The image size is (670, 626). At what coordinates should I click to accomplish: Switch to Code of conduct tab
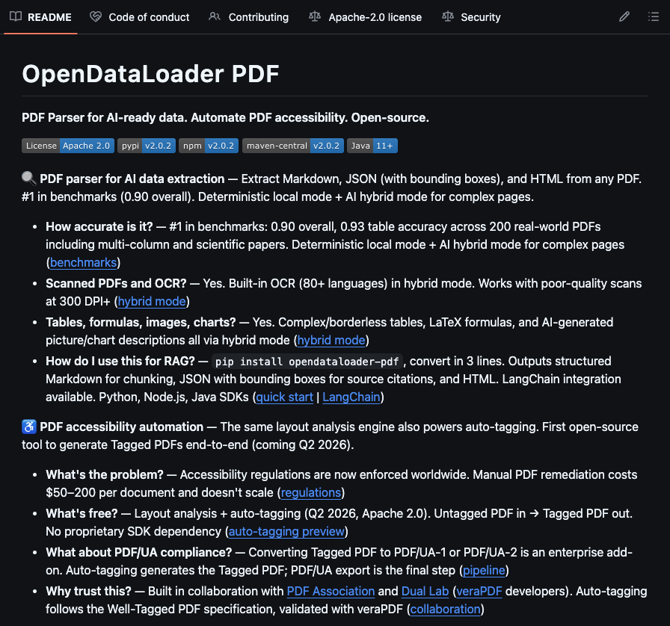(x=140, y=17)
